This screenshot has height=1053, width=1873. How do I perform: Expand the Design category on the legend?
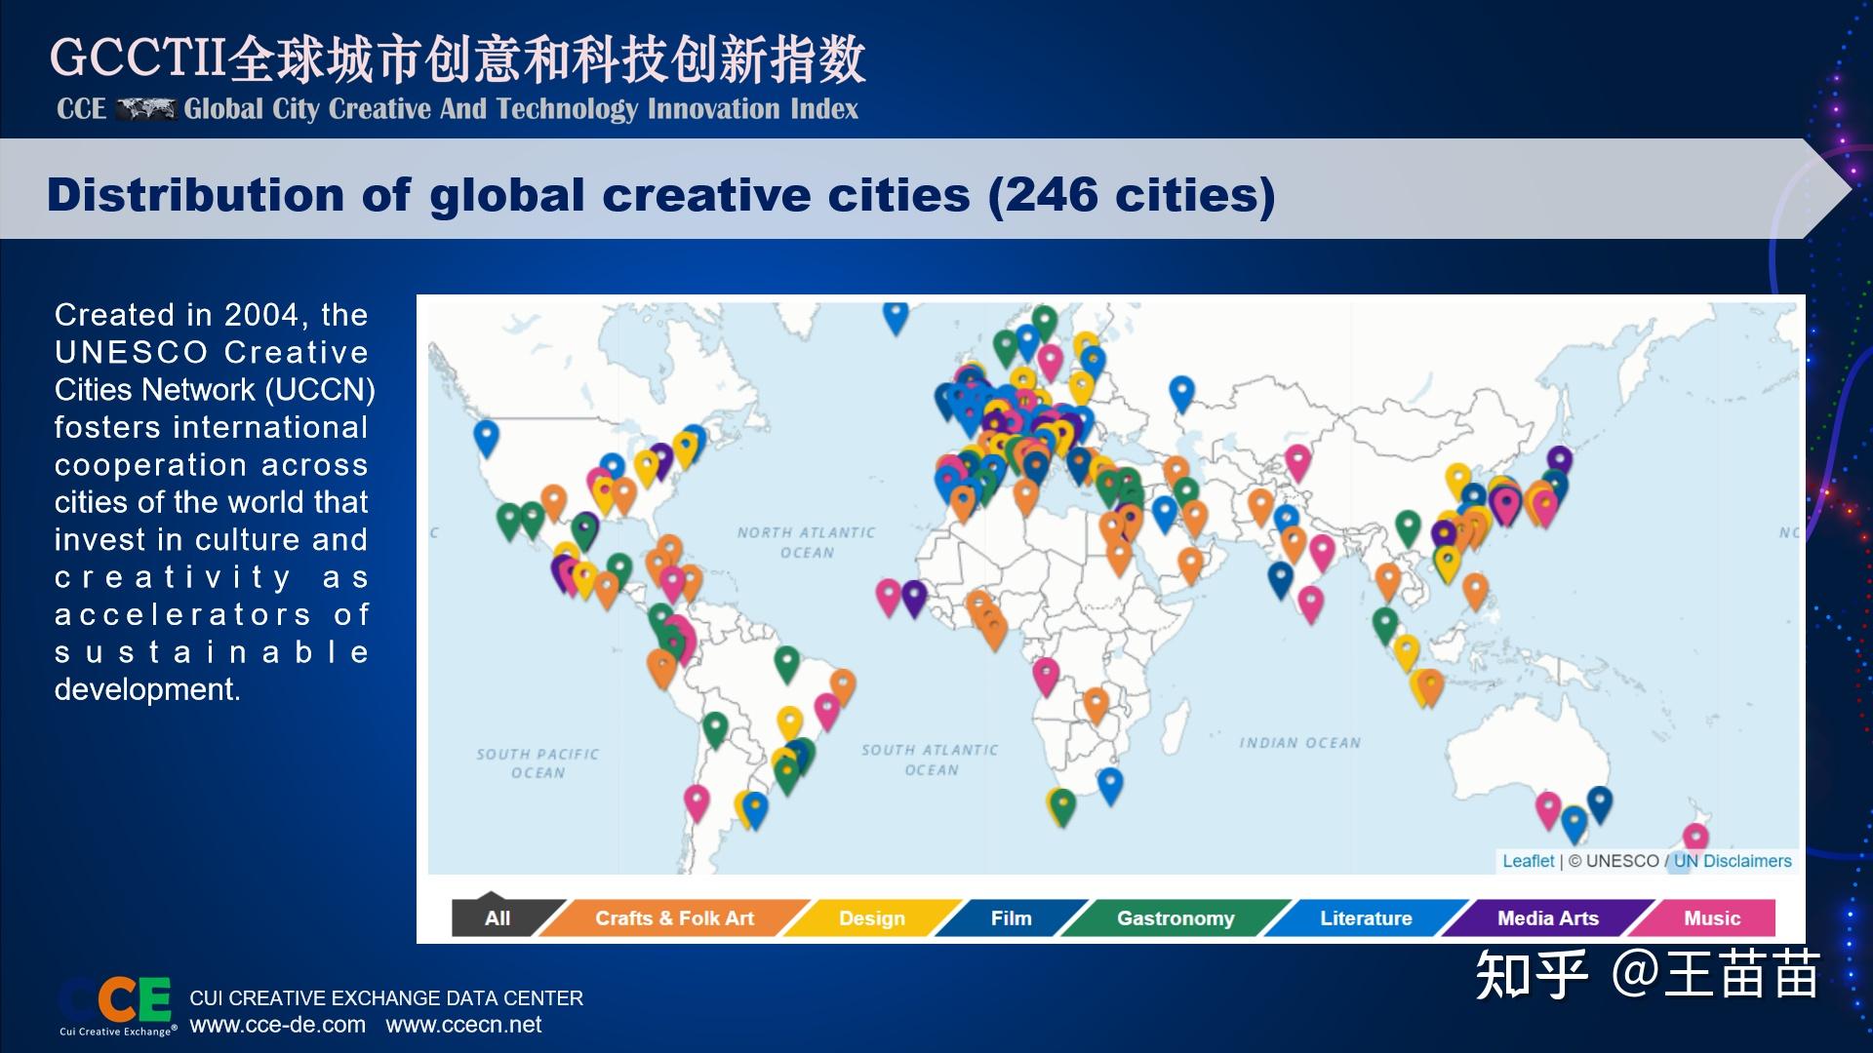coord(871,918)
